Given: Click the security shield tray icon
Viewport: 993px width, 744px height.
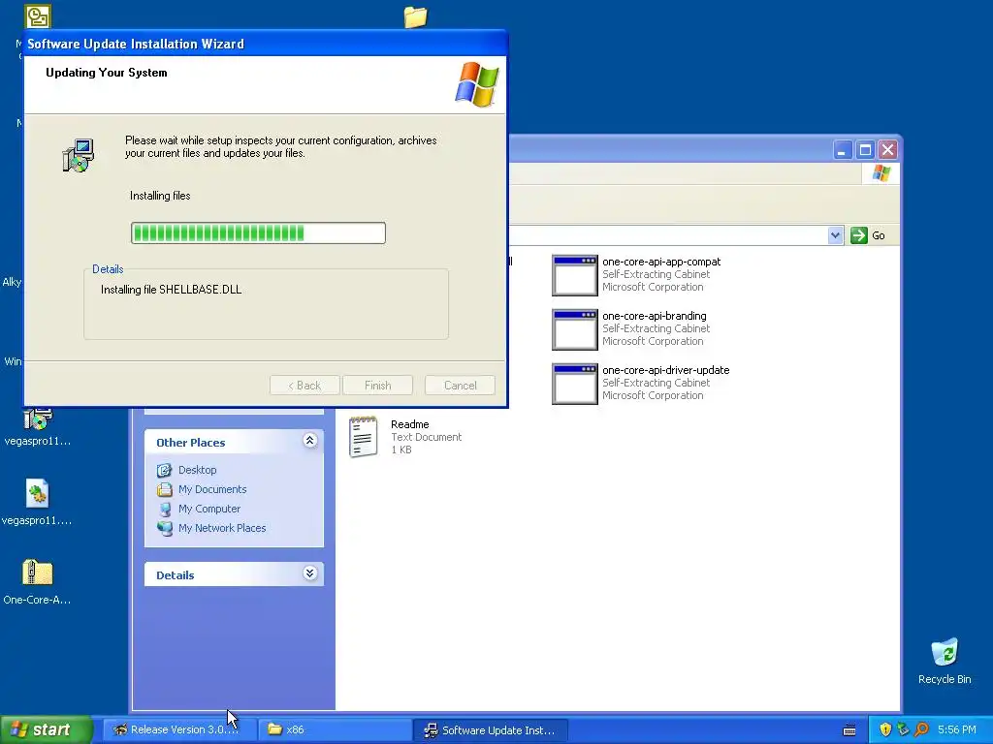Looking at the screenshot, I should click(x=885, y=729).
